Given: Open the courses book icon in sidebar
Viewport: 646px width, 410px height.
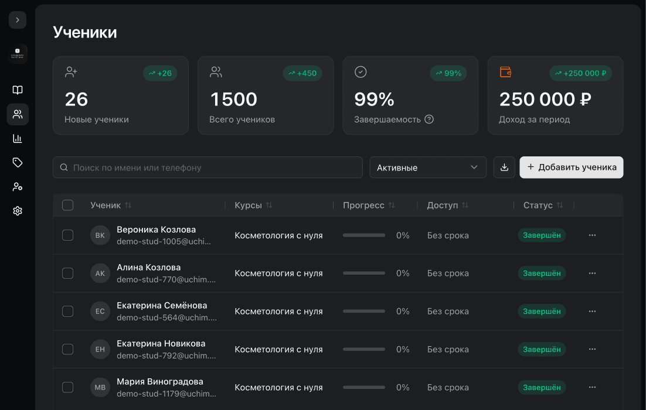Looking at the screenshot, I should pyautogui.click(x=18, y=90).
